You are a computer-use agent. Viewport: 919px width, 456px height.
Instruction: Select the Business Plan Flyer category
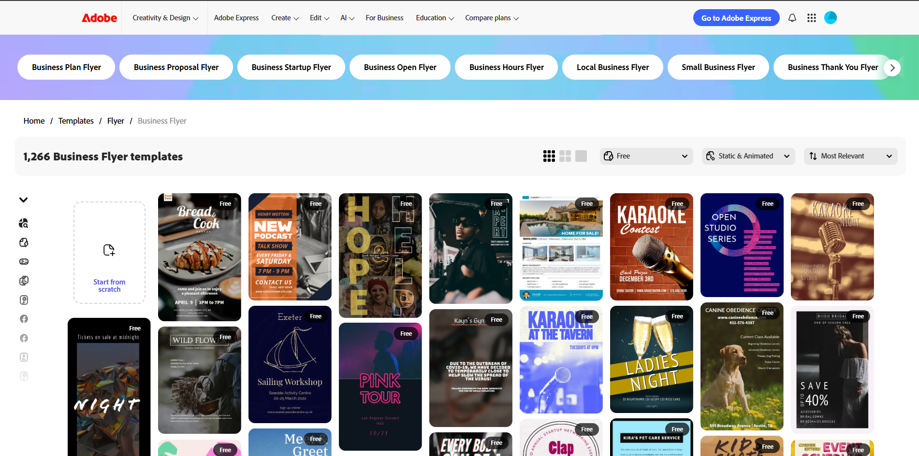tap(66, 67)
